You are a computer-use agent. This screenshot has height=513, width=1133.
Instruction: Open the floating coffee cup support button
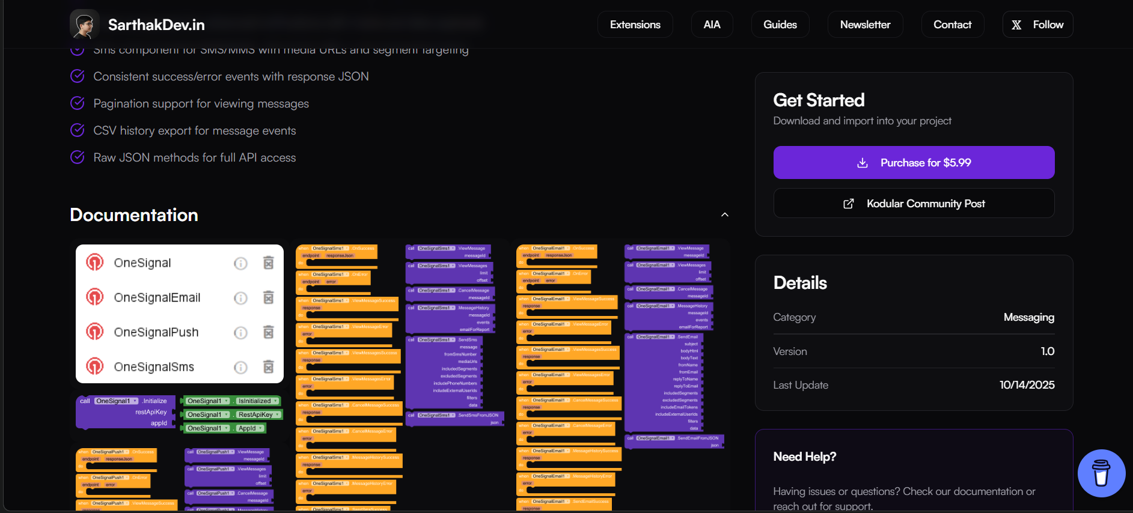1101,473
